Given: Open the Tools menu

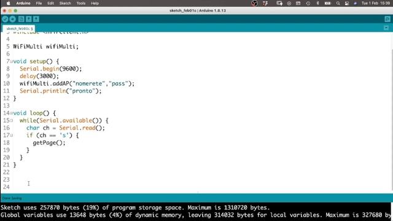Looking at the screenshot, I should 80,3.
